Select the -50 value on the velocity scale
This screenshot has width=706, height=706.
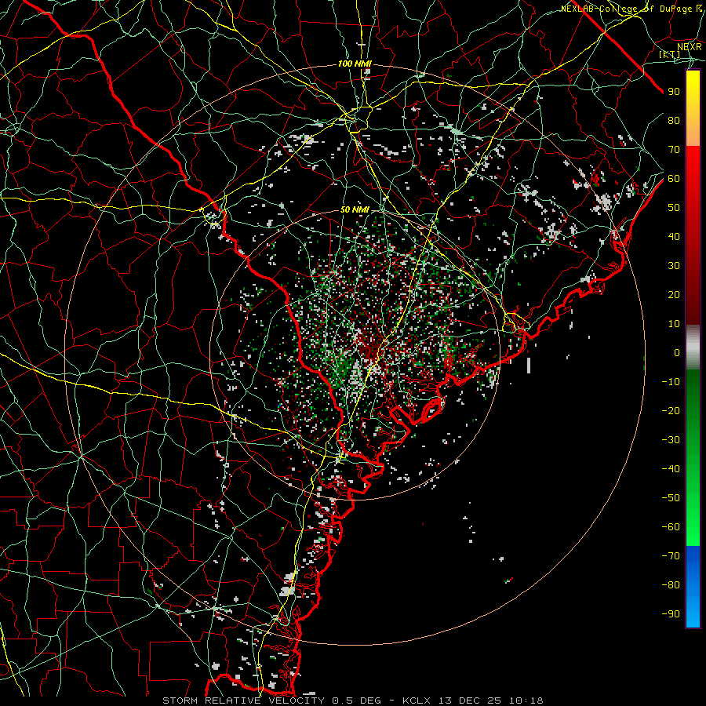point(671,498)
